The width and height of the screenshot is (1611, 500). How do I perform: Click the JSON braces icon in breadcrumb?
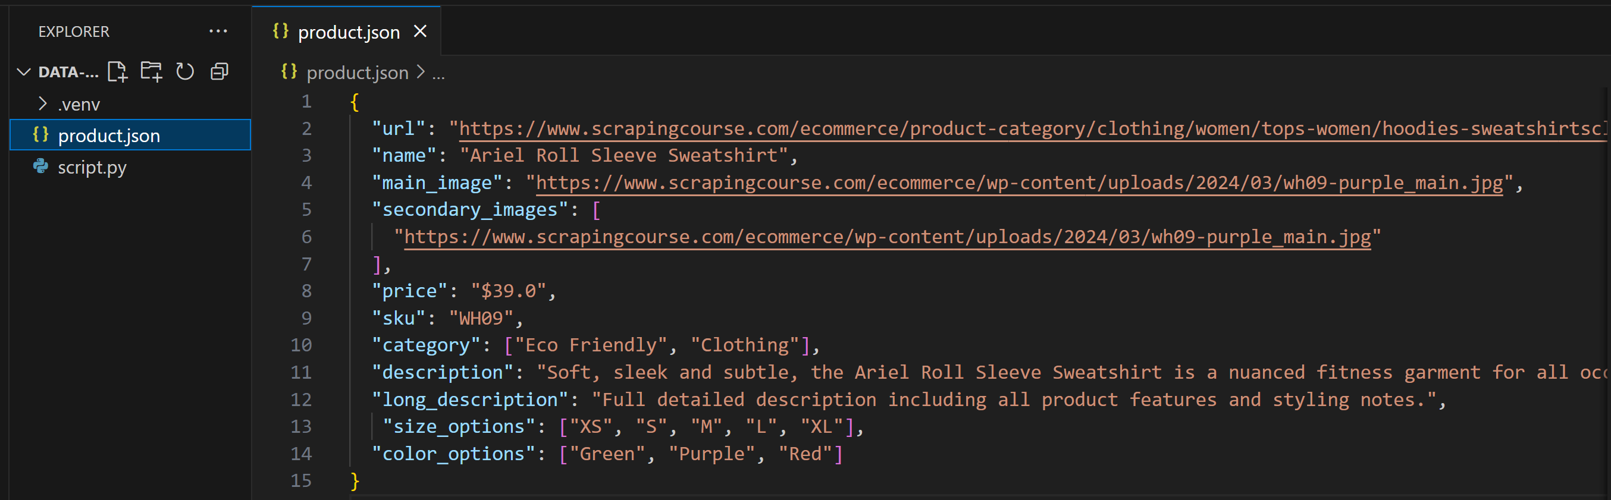289,72
